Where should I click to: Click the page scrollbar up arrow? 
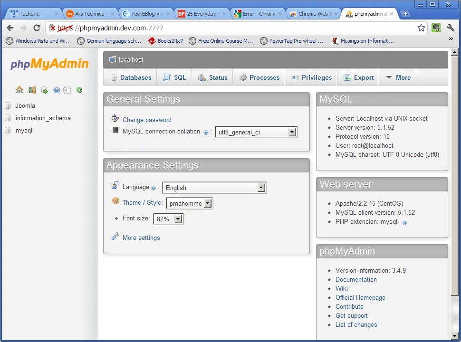pos(454,52)
